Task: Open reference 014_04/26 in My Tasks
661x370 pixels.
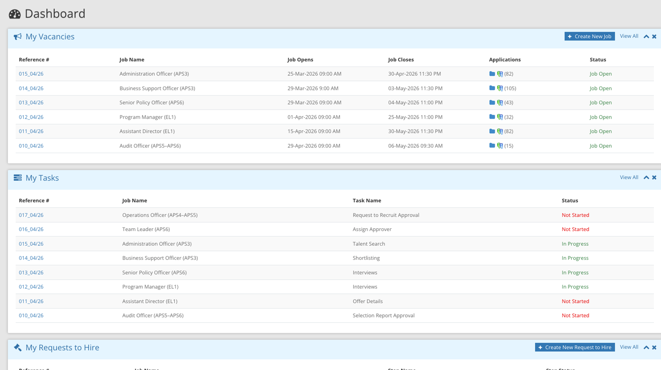Action: (31, 258)
